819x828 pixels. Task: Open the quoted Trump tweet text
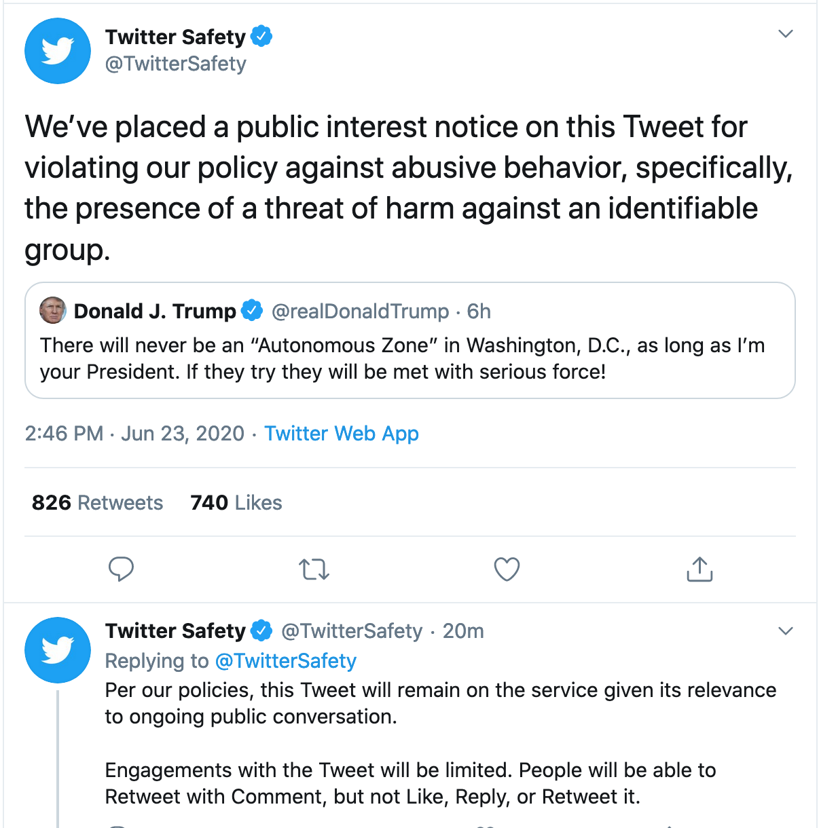[x=402, y=358]
